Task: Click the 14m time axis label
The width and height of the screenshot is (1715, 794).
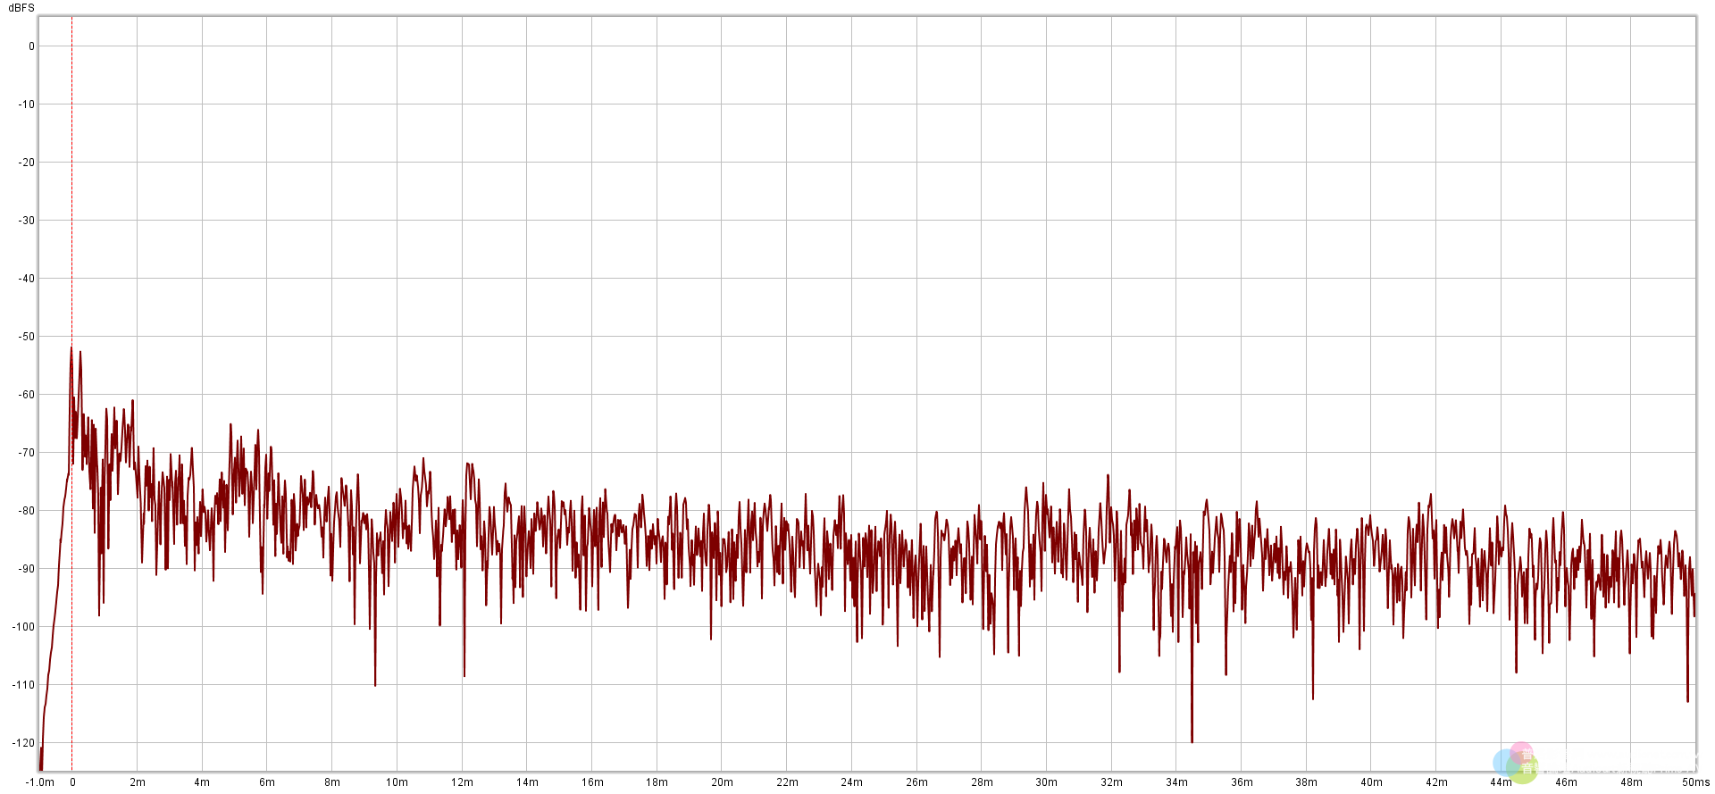Action: tap(528, 782)
